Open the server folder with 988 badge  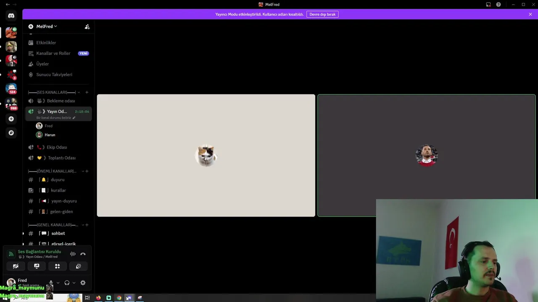[11, 104]
